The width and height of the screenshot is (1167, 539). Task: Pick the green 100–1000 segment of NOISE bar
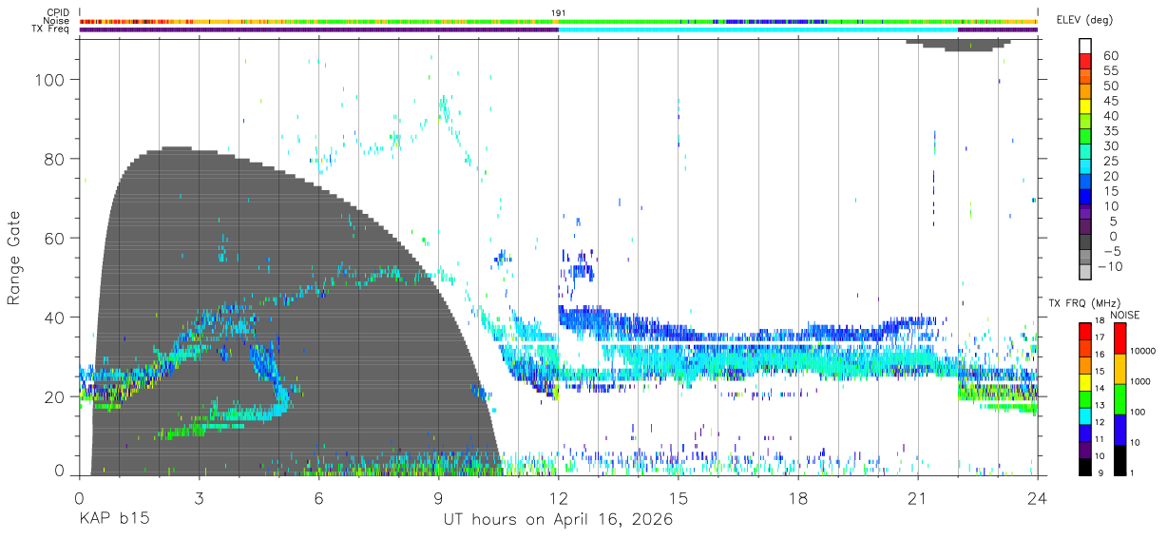click(1119, 398)
